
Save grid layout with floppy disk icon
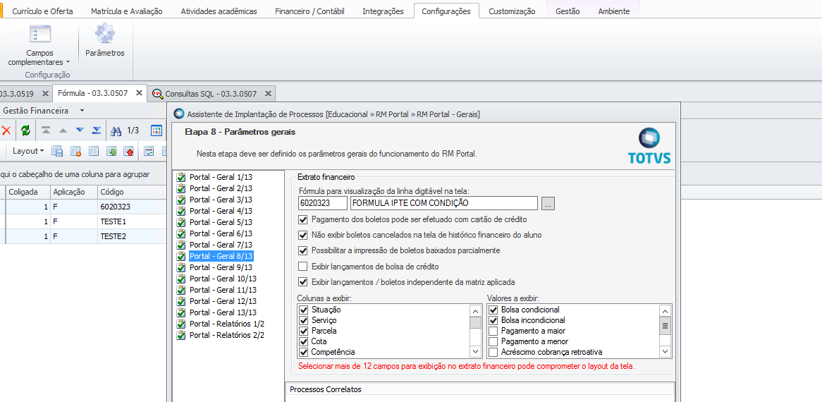pos(57,151)
